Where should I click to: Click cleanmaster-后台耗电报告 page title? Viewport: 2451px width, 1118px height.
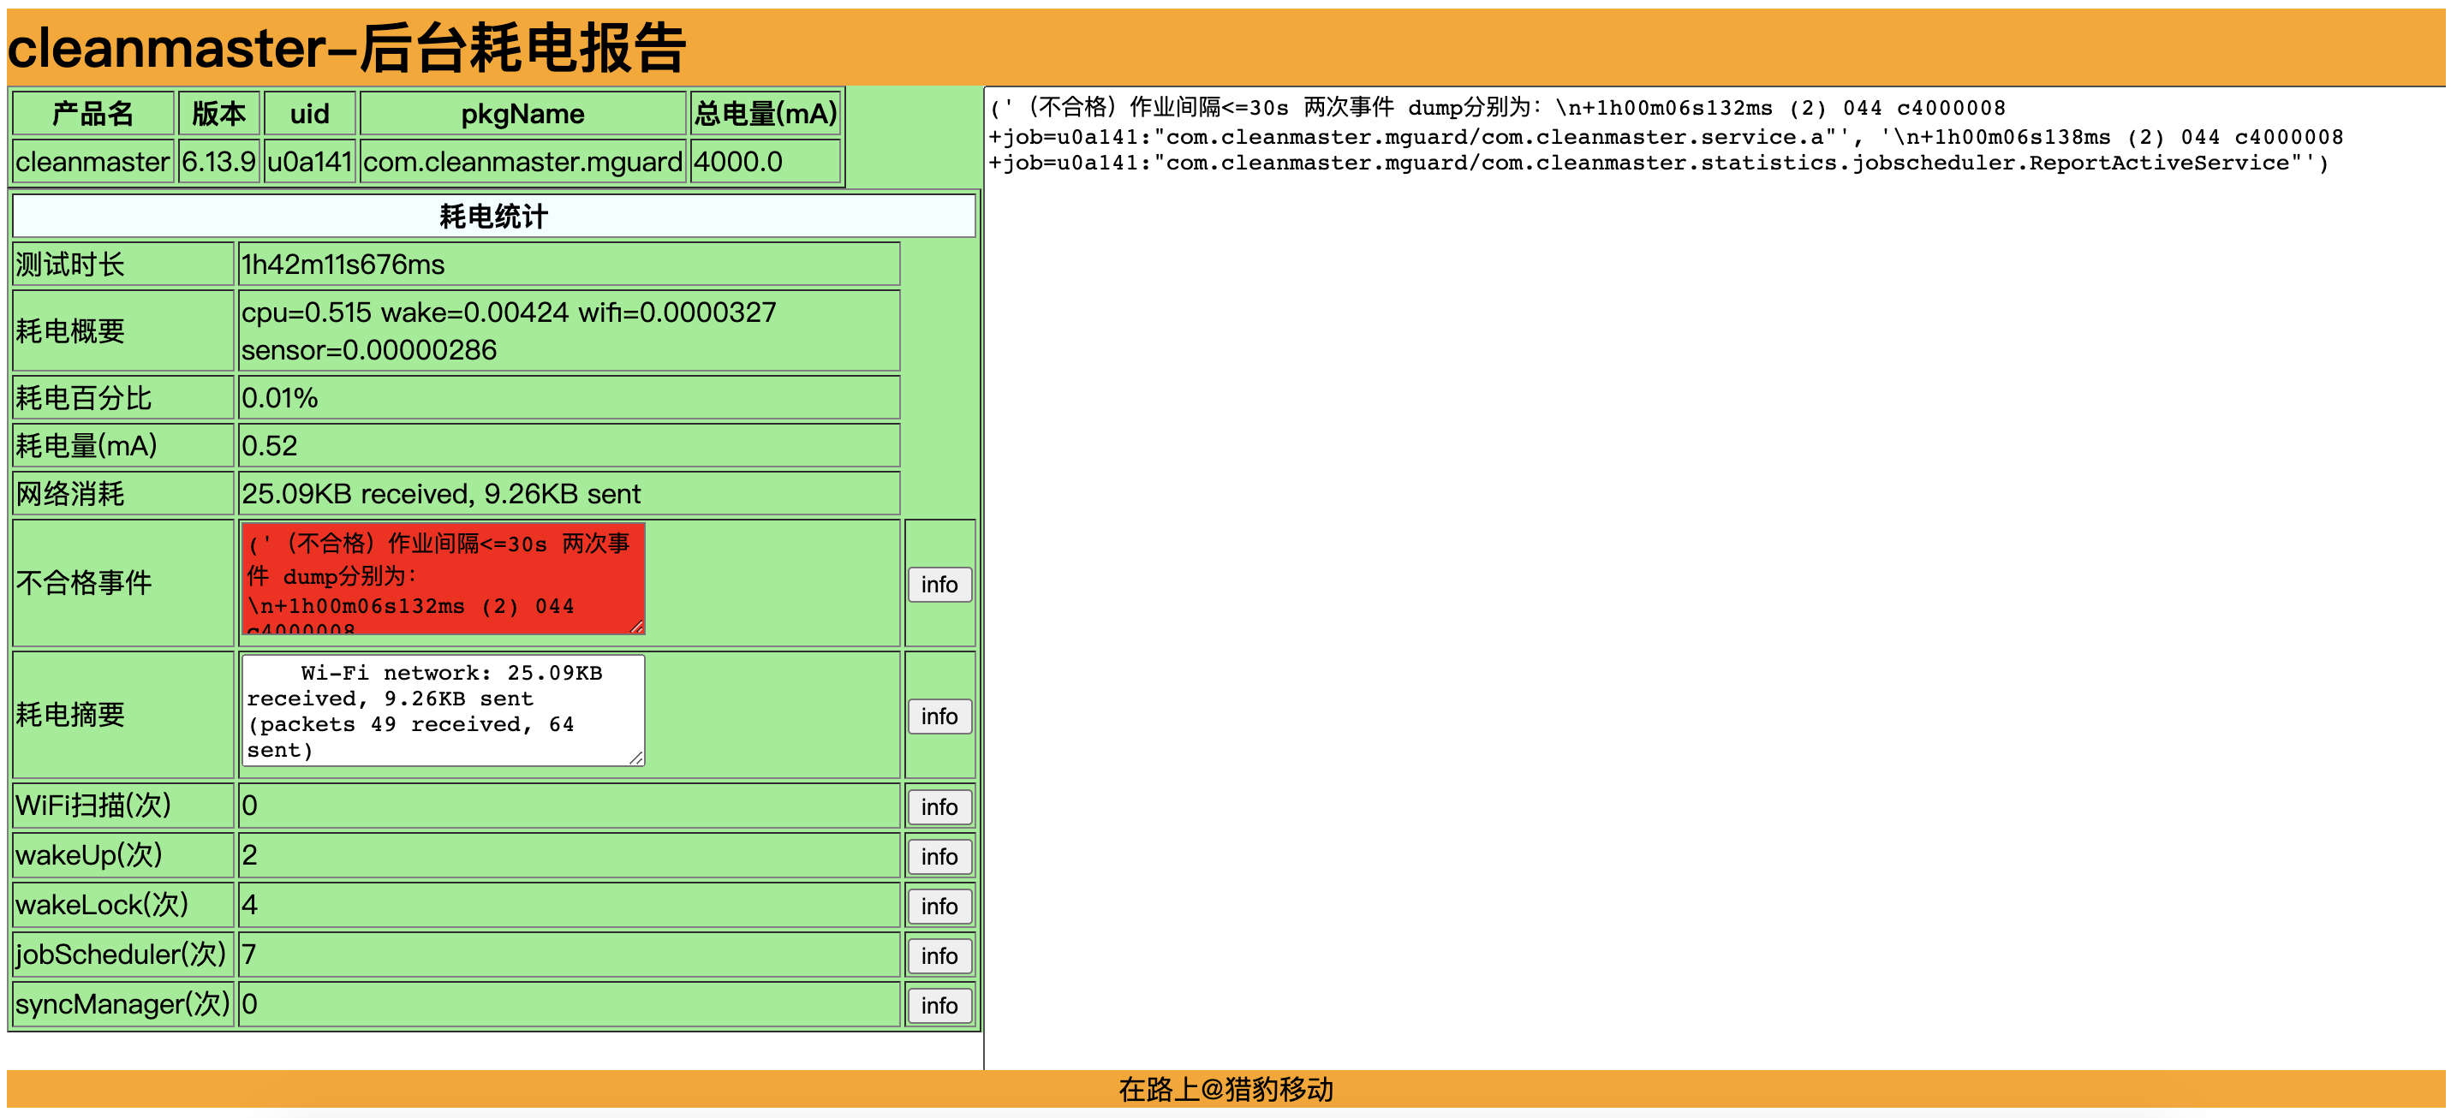coord(346,48)
